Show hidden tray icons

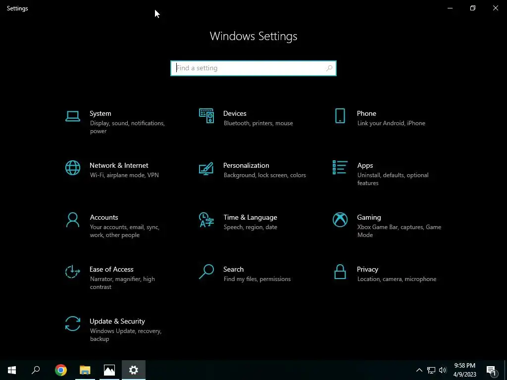419,370
